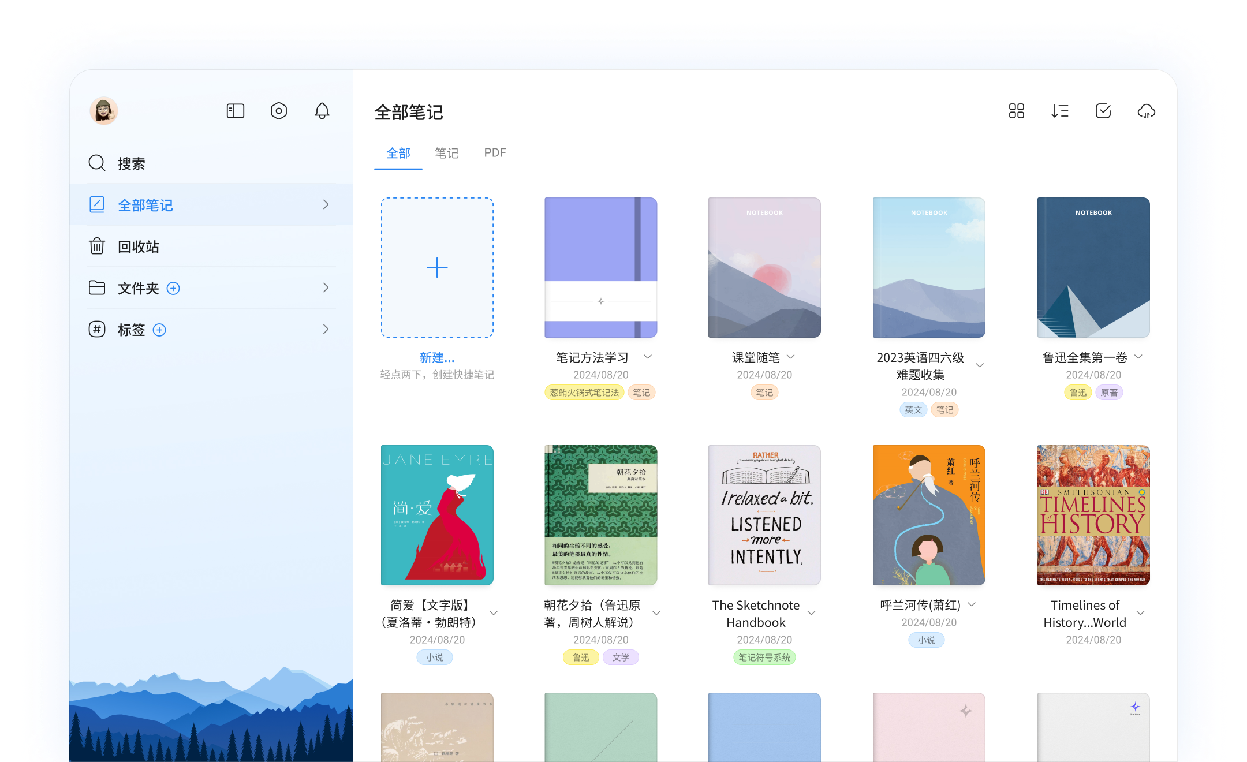
Task: Enter multi-select mode via the checkmark icon
Action: click(x=1103, y=111)
